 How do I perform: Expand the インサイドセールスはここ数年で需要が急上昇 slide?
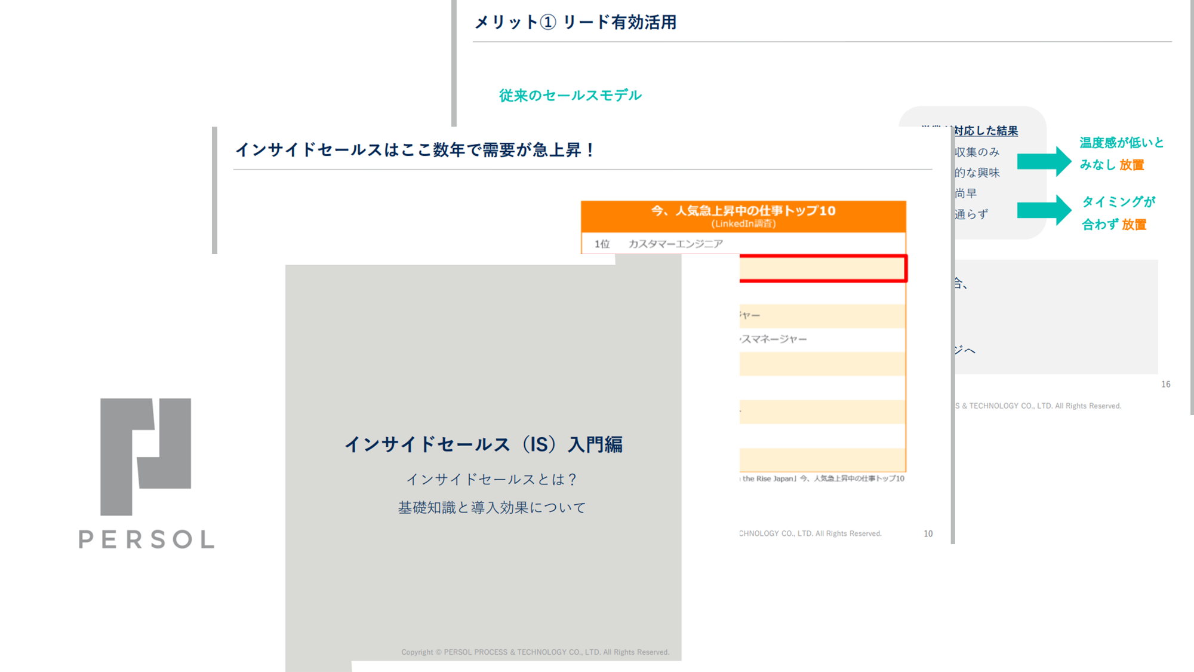[x=417, y=148]
